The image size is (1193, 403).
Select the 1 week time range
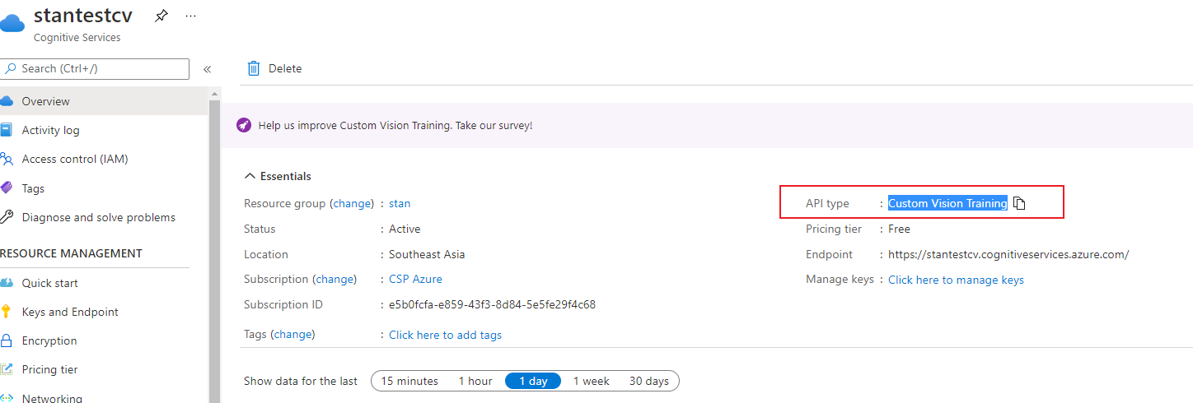[x=592, y=381]
